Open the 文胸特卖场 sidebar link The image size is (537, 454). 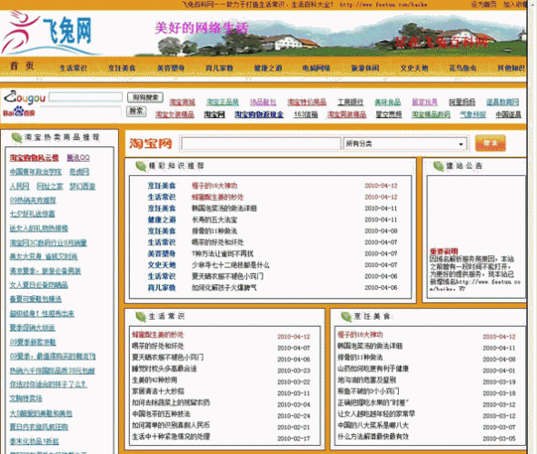tap(26, 399)
